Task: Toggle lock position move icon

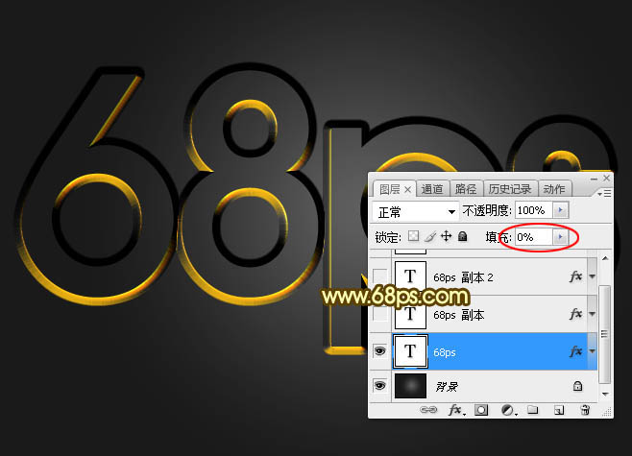Action: tap(447, 236)
